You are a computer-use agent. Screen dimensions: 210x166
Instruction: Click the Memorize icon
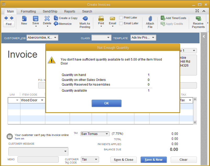pyautogui.click(x=56, y=24)
